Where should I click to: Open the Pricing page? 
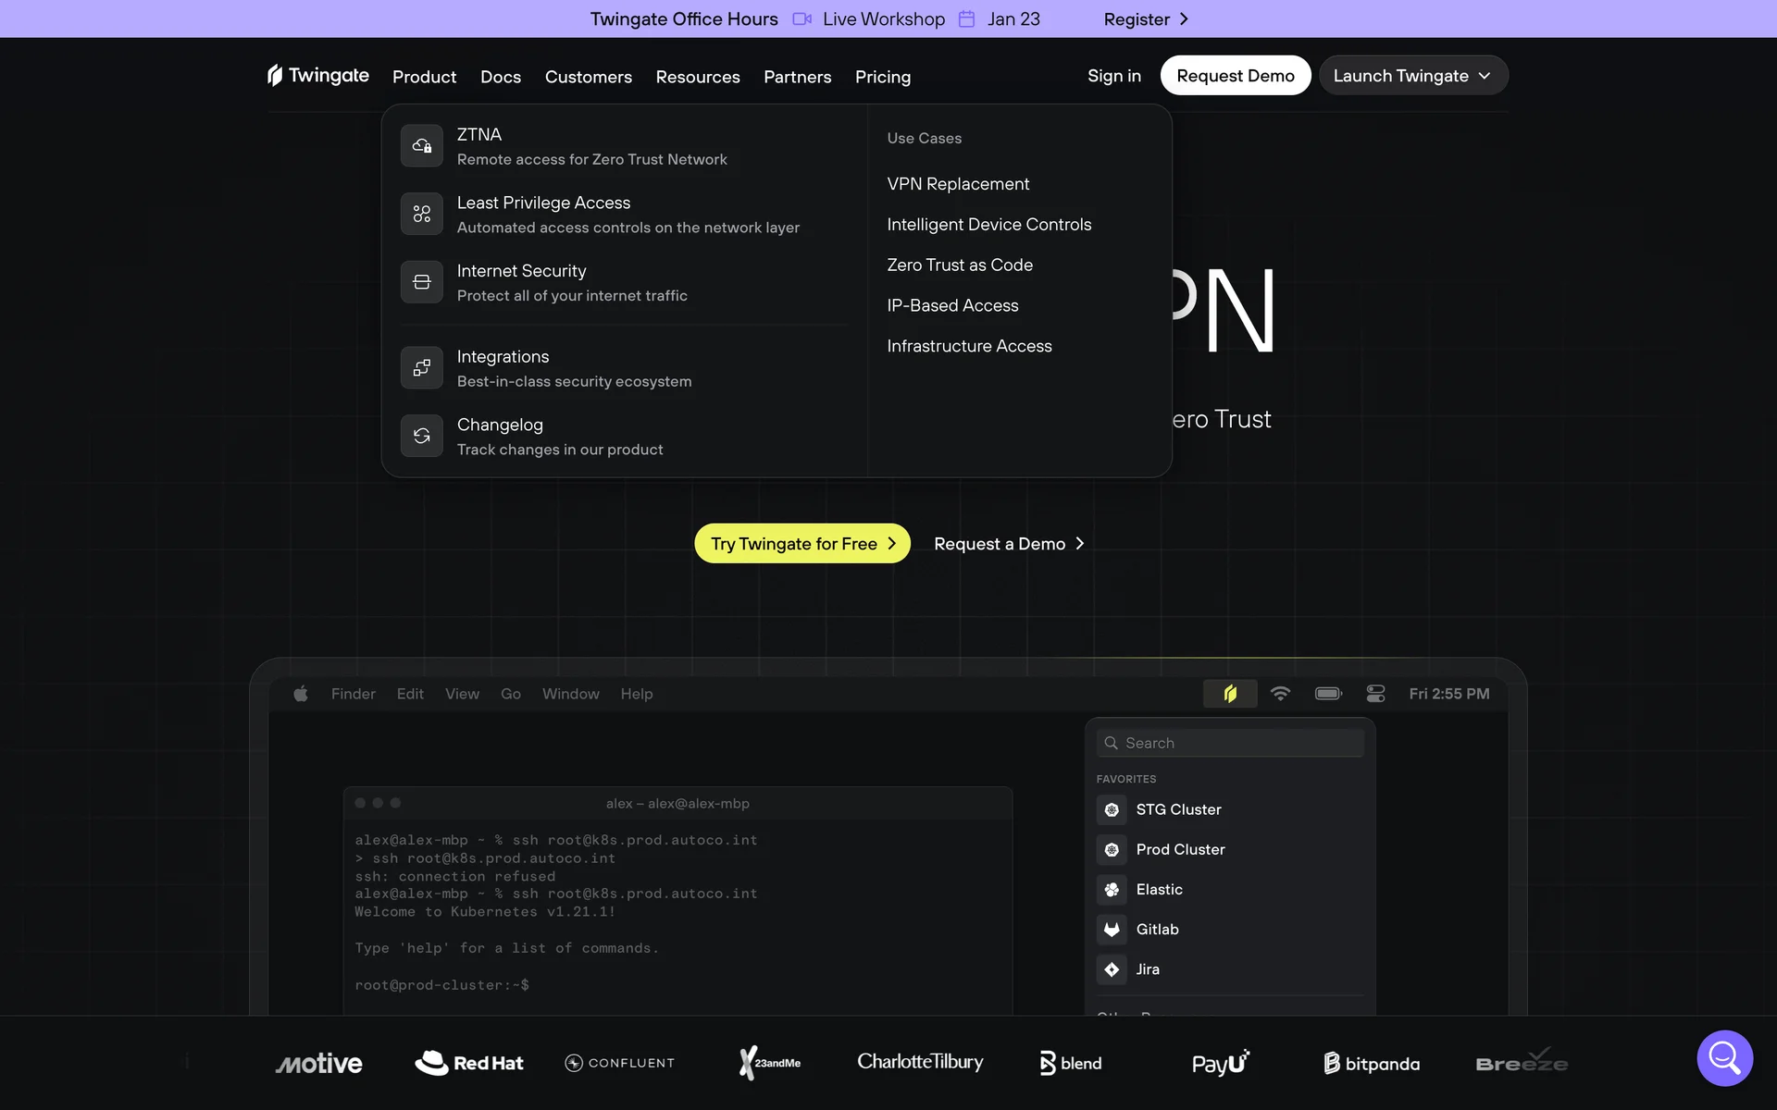coord(882,77)
